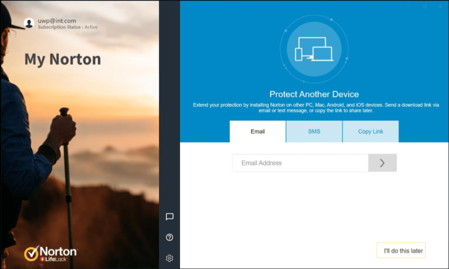Click the uwp@int.com account email

(57, 21)
